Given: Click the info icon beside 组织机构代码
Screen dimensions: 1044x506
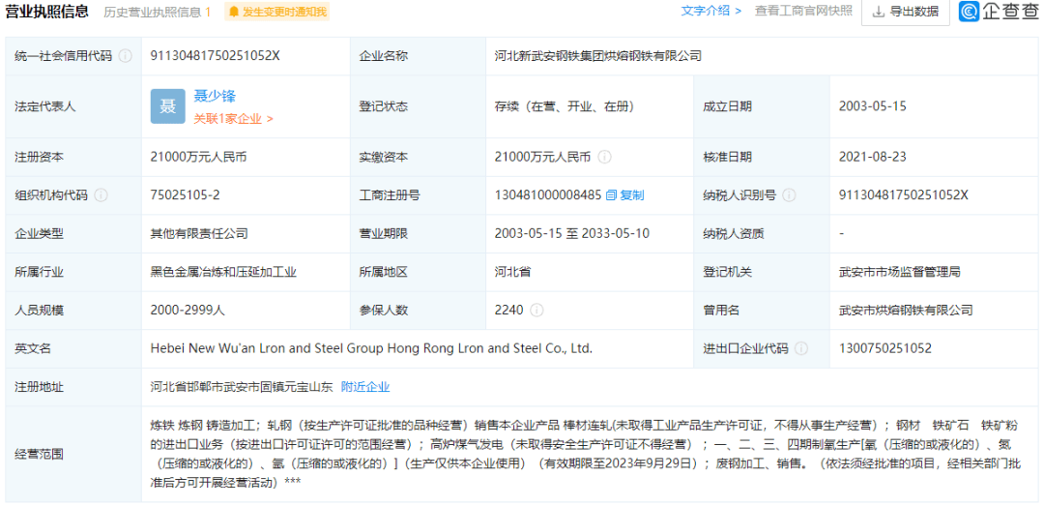Looking at the screenshot, I should [x=101, y=195].
